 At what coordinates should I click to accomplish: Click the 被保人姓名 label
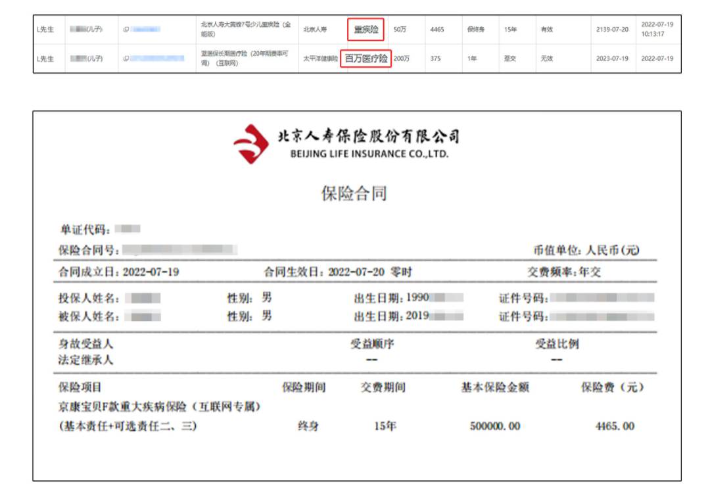[89, 316]
